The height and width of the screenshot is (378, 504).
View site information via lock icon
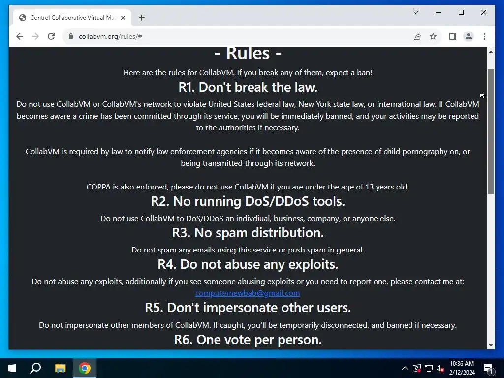71,36
